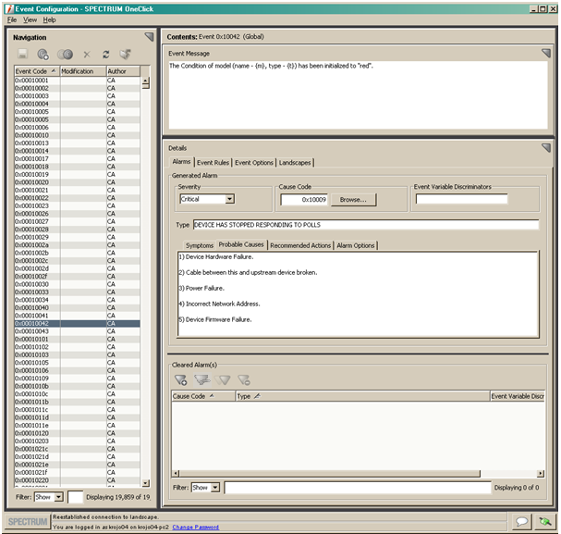Click the third cleared alarm funnel icon
Screen dimensions: 561x534
point(224,380)
